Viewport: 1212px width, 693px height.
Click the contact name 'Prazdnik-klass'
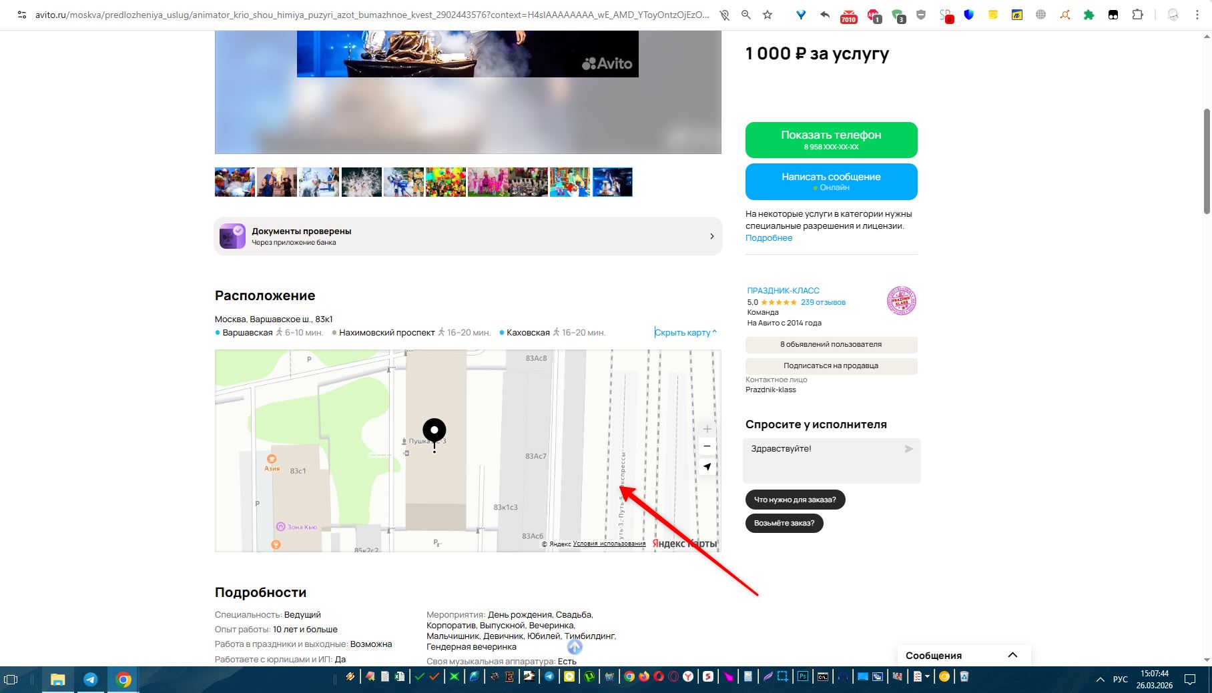point(771,390)
